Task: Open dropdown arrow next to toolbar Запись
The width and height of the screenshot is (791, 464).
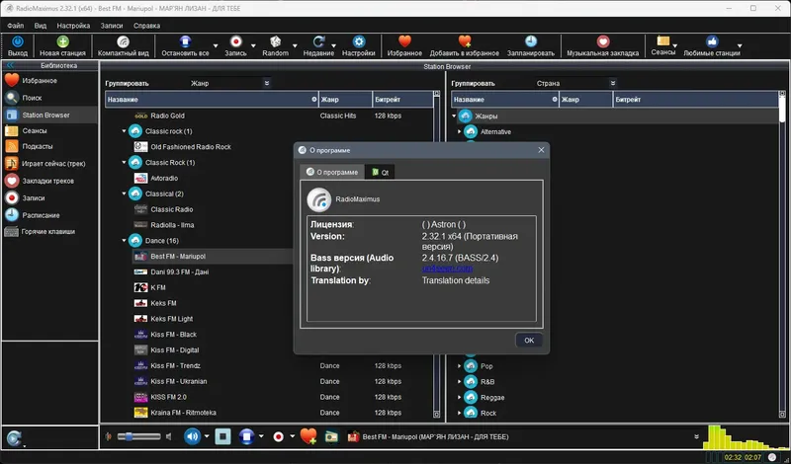Action: (253, 45)
